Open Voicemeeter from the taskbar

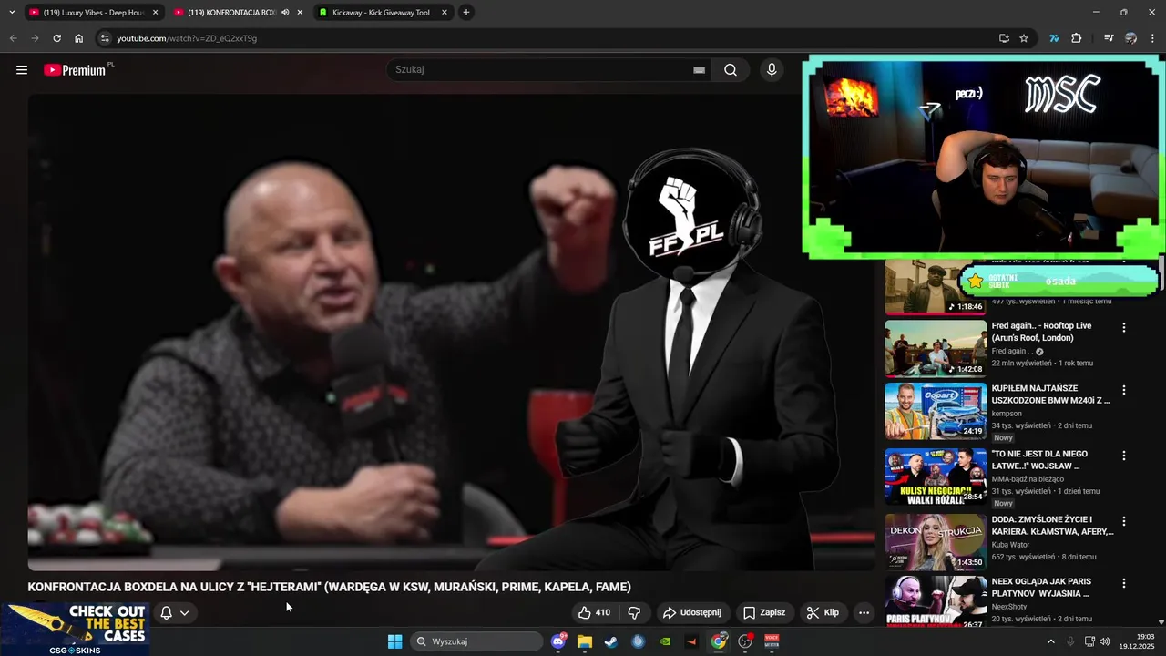coord(772,641)
